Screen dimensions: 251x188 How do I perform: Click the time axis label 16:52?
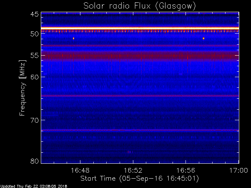pyautogui.click(x=133, y=170)
